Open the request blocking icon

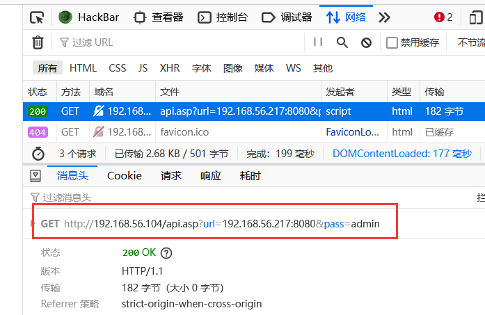point(366,42)
